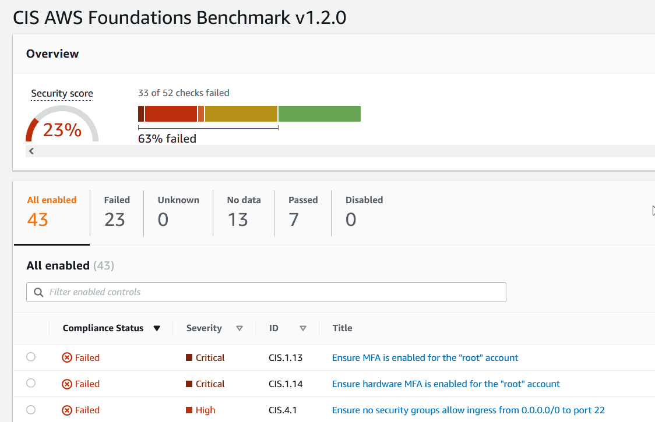The width and height of the screenshot is (655, 422).
Task: Click the left scroll arrow in overview panel
Action: (x=31, y=151)
